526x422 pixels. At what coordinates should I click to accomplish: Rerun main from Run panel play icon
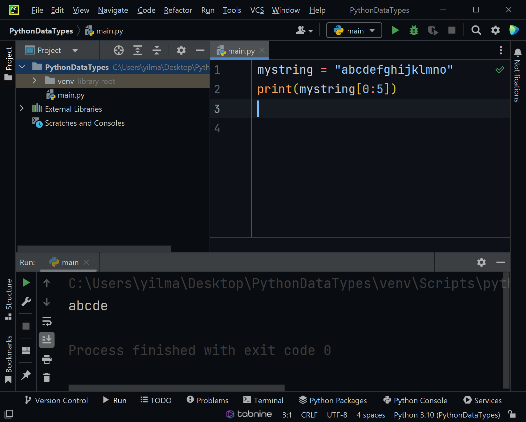pos(26,283)
